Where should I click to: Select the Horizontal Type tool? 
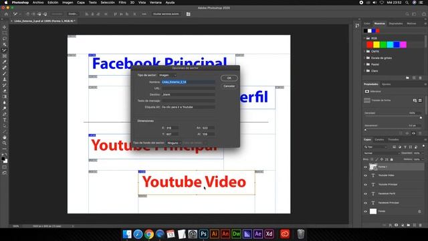click(x=5, y=120)
